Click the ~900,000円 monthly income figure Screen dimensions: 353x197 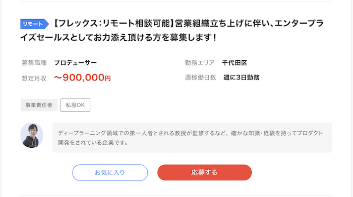tap(82, 77)
